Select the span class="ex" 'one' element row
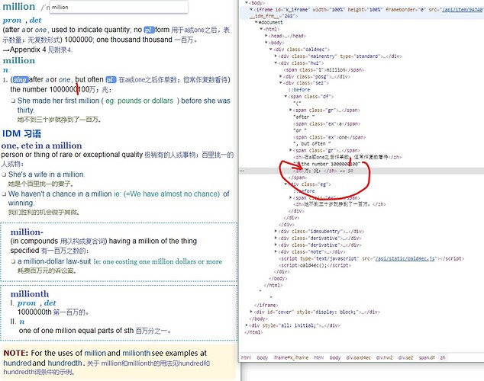The image size is (484, 381). click(x=329, y=137)
